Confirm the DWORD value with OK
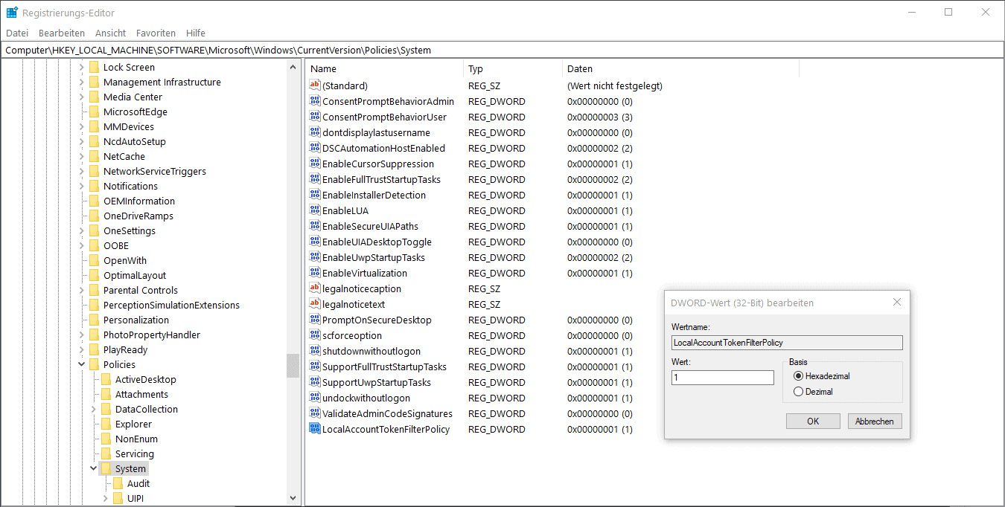 [813, 421]
